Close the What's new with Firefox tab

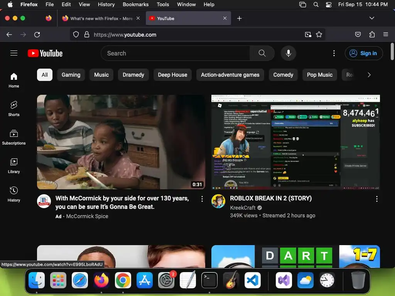pos(138,18)
